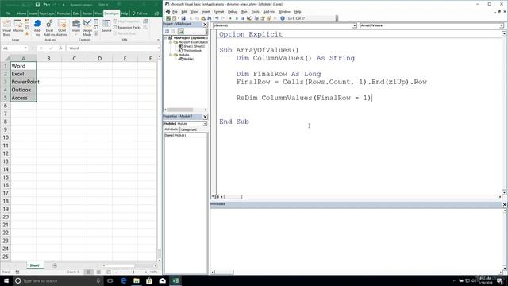
Task: Open Microsoft Store from taskbar
Action: 149,280
